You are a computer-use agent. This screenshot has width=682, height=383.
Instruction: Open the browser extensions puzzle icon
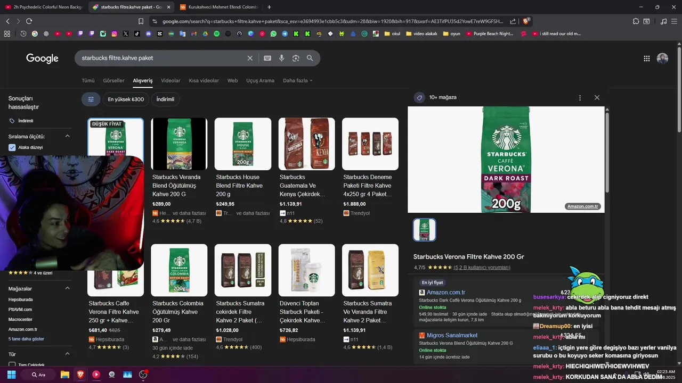pyautogui.click(x=636, y=21)
